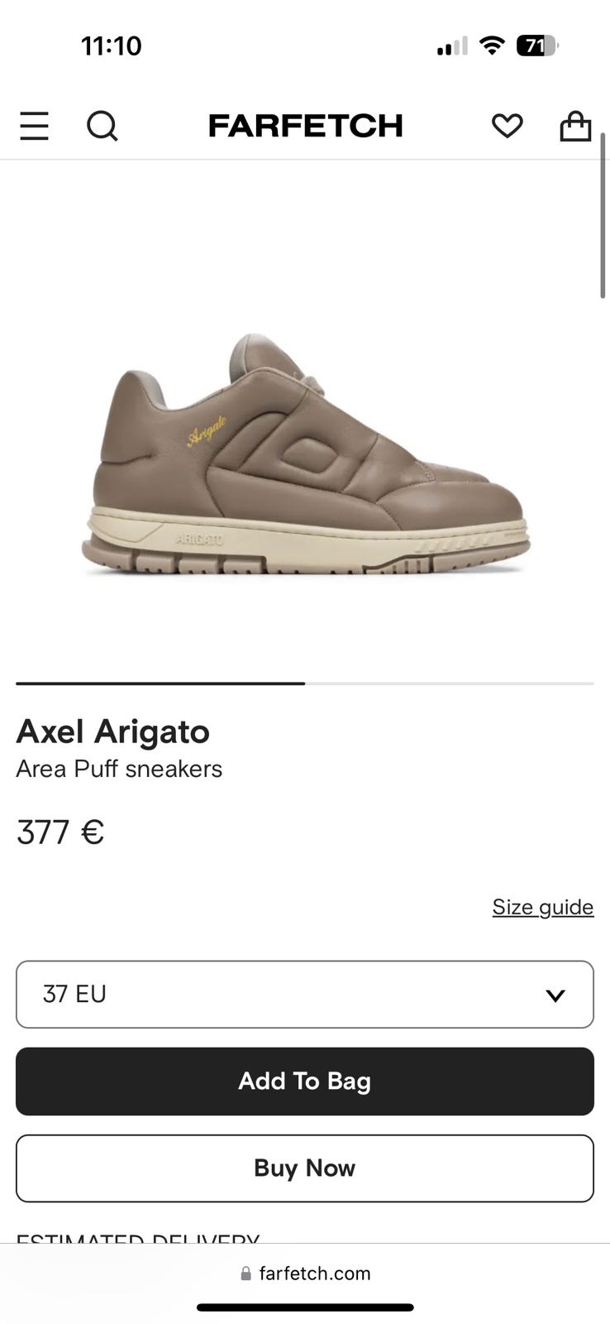
Task: Tap the farfetch.com address bar
Action: coord(305,1274)
